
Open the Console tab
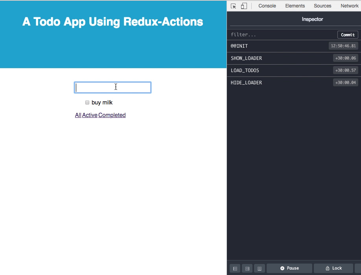pos(267,6)
